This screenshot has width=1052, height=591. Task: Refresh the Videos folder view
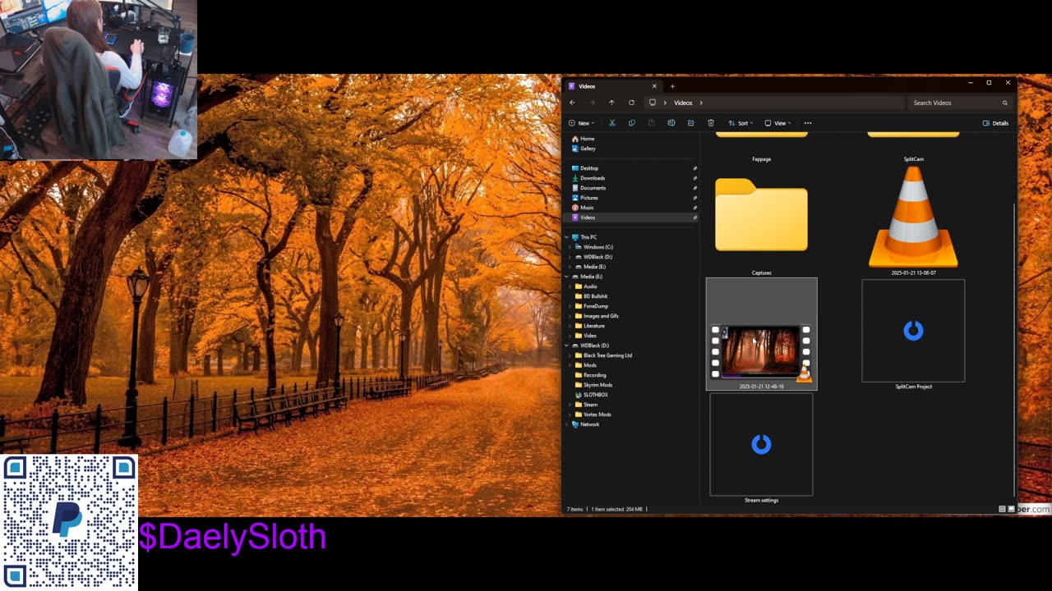[x=631, y=103]
